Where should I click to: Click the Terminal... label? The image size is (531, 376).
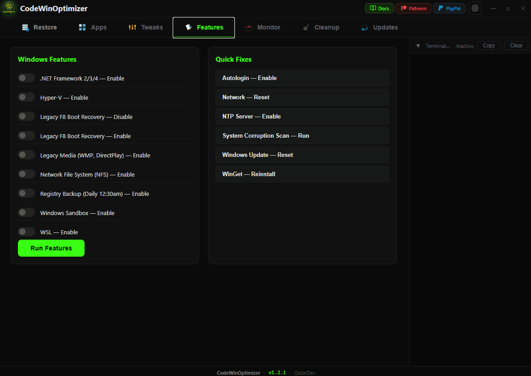tap(438, 46)
